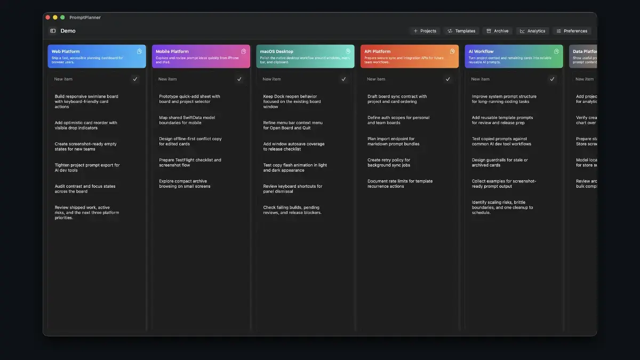Click the AI Workflow column header title
This screenshot has width=640, height=360.
coord(482,52)
